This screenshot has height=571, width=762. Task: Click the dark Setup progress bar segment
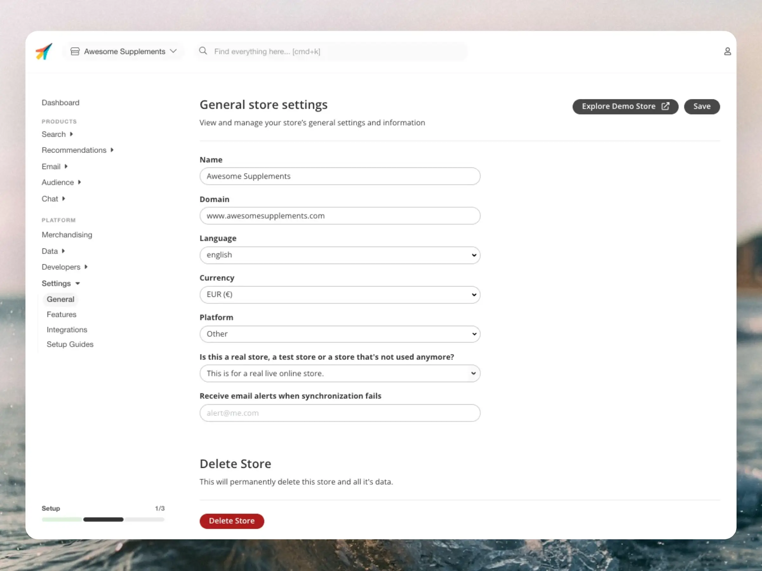click(103, 519)
